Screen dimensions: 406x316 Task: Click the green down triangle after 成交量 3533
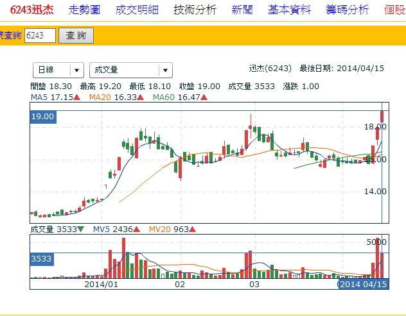point(81,229)
